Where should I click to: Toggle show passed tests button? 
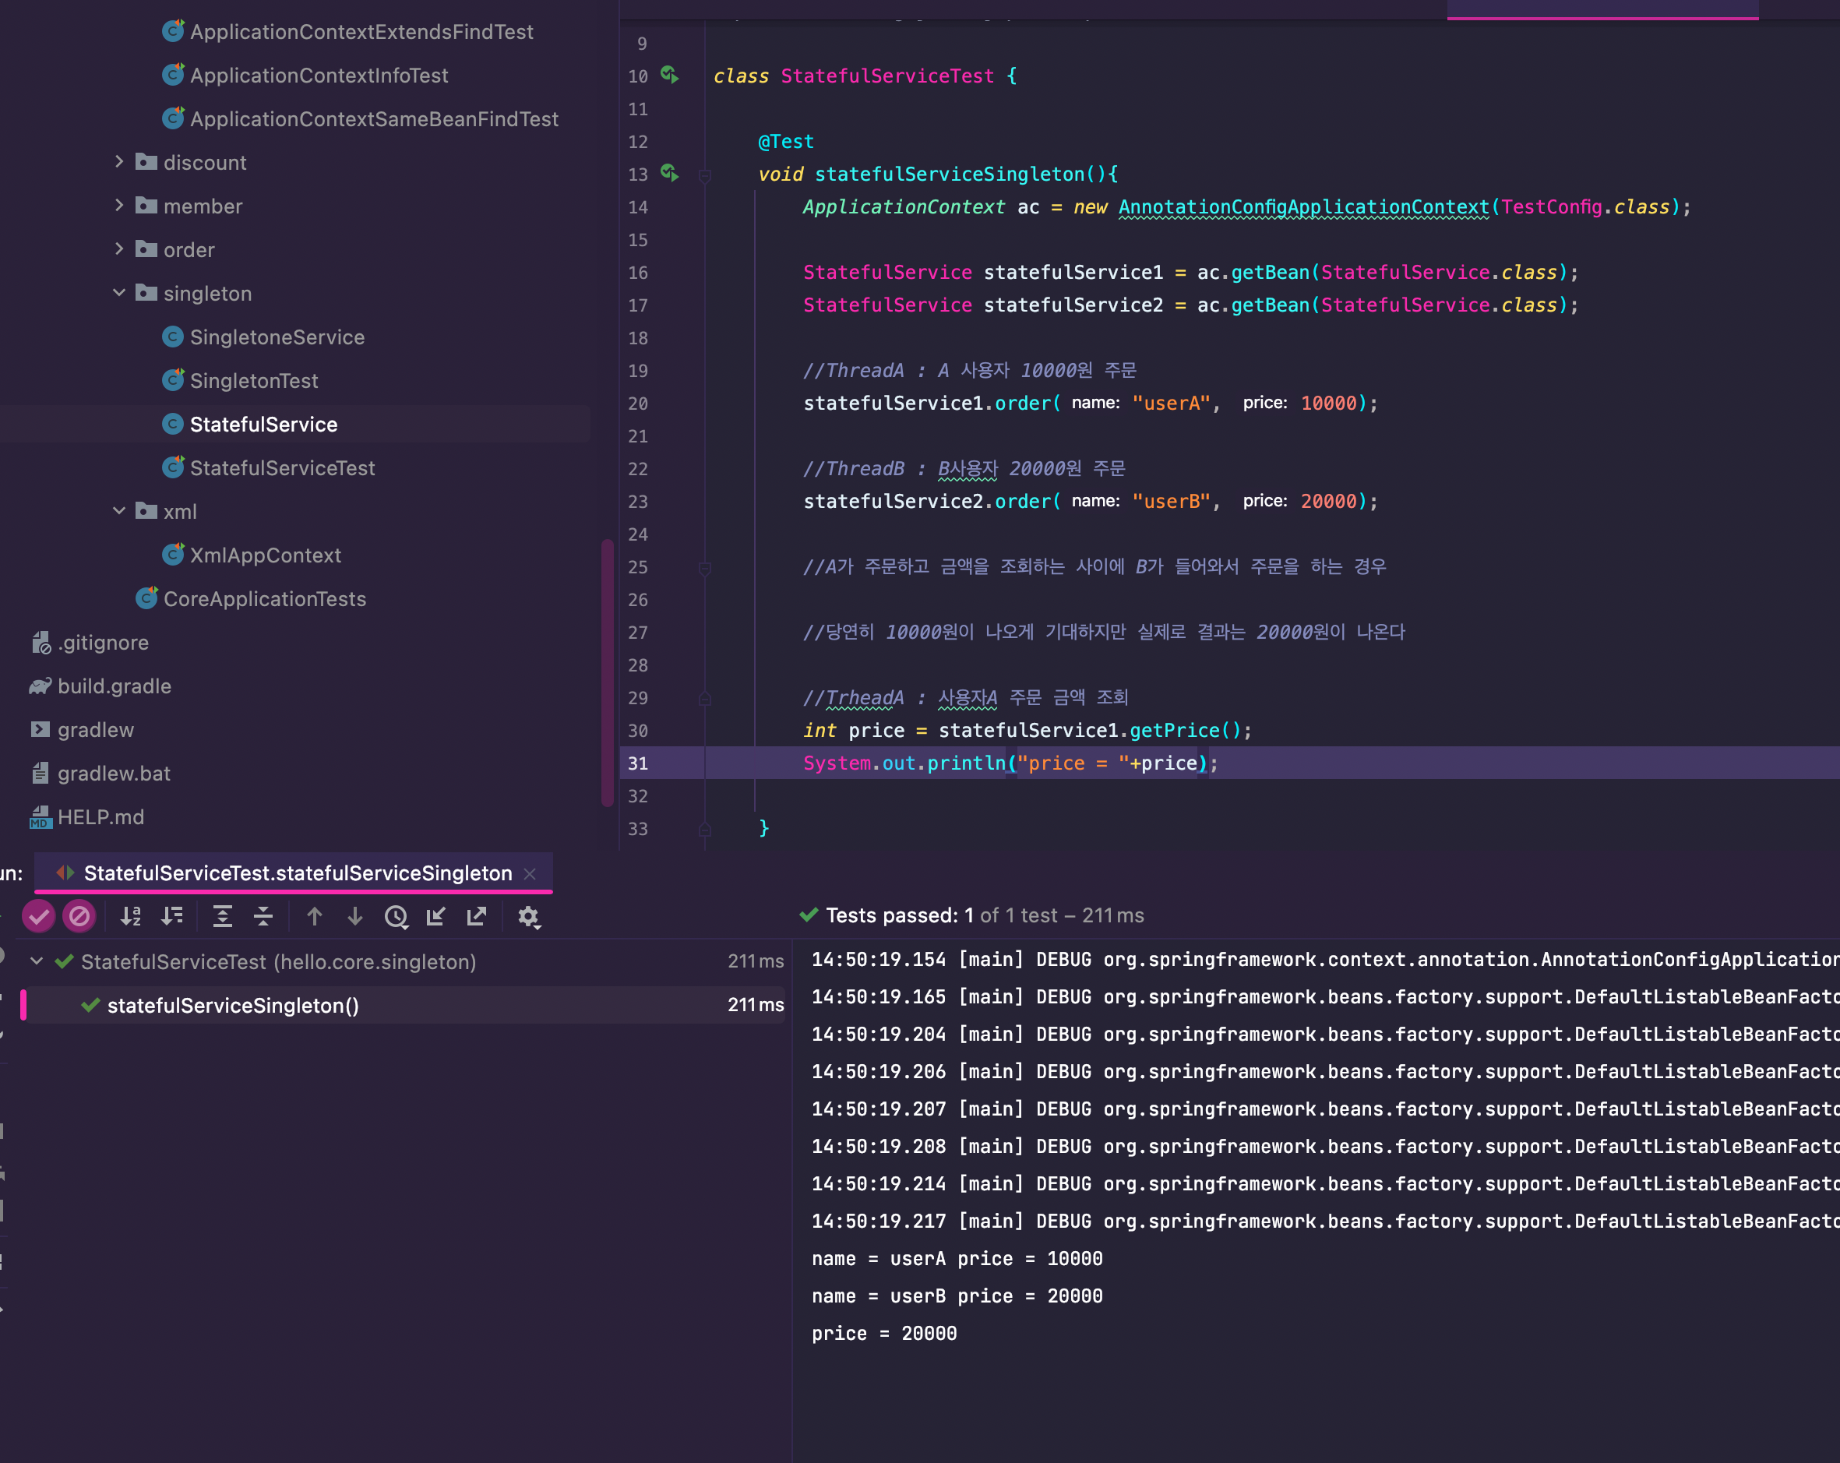[38, 916]
